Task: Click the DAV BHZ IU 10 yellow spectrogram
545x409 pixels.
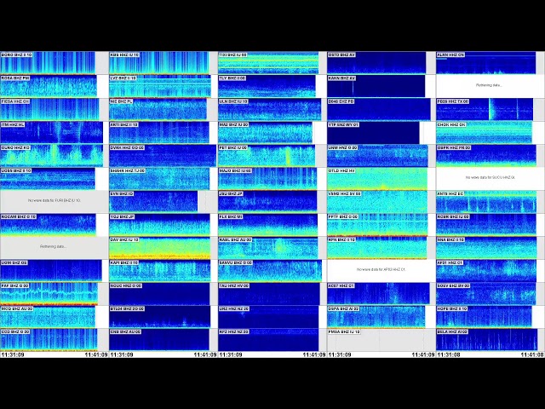Action: pos(160,248)
